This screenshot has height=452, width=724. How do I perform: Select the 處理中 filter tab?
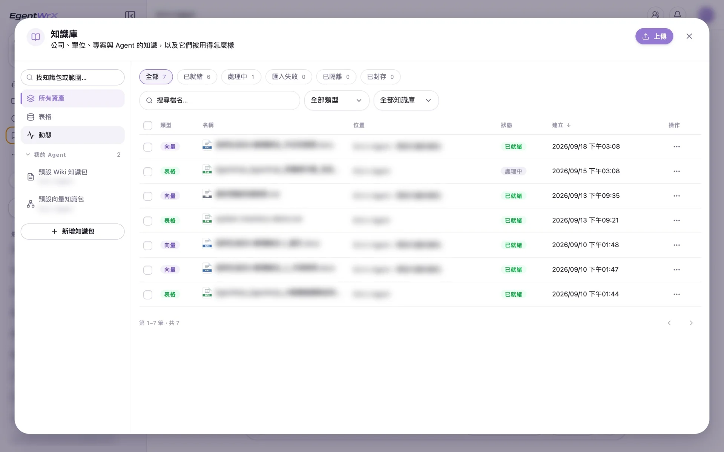pyautogui.click(x=241, y=77)
